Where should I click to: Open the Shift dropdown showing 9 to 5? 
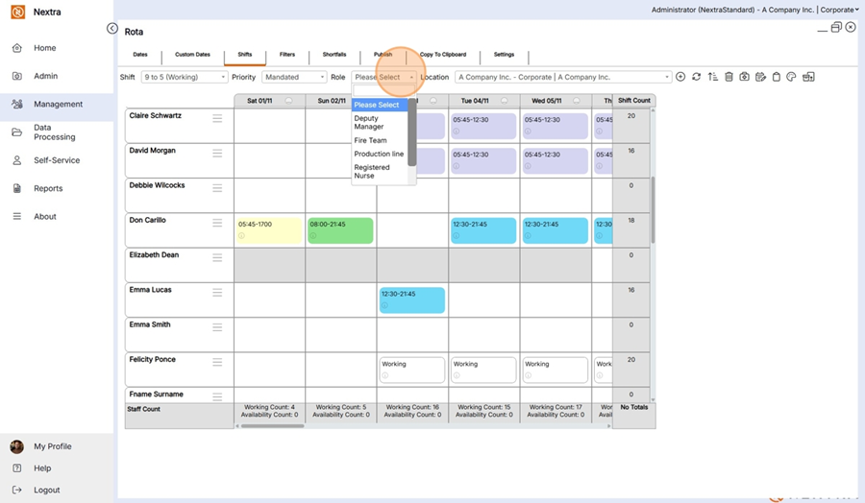tap(185, 77)
